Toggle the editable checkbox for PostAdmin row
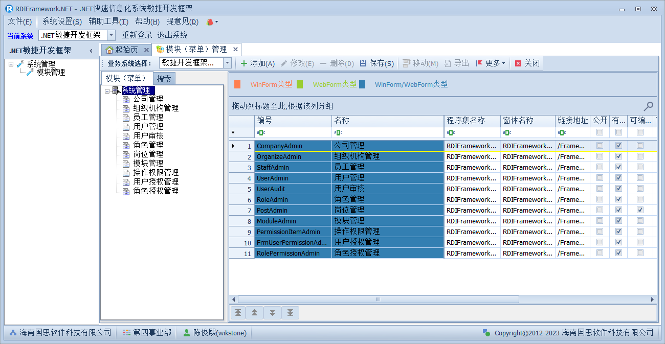665x344 pixels. tap(640, 210)
